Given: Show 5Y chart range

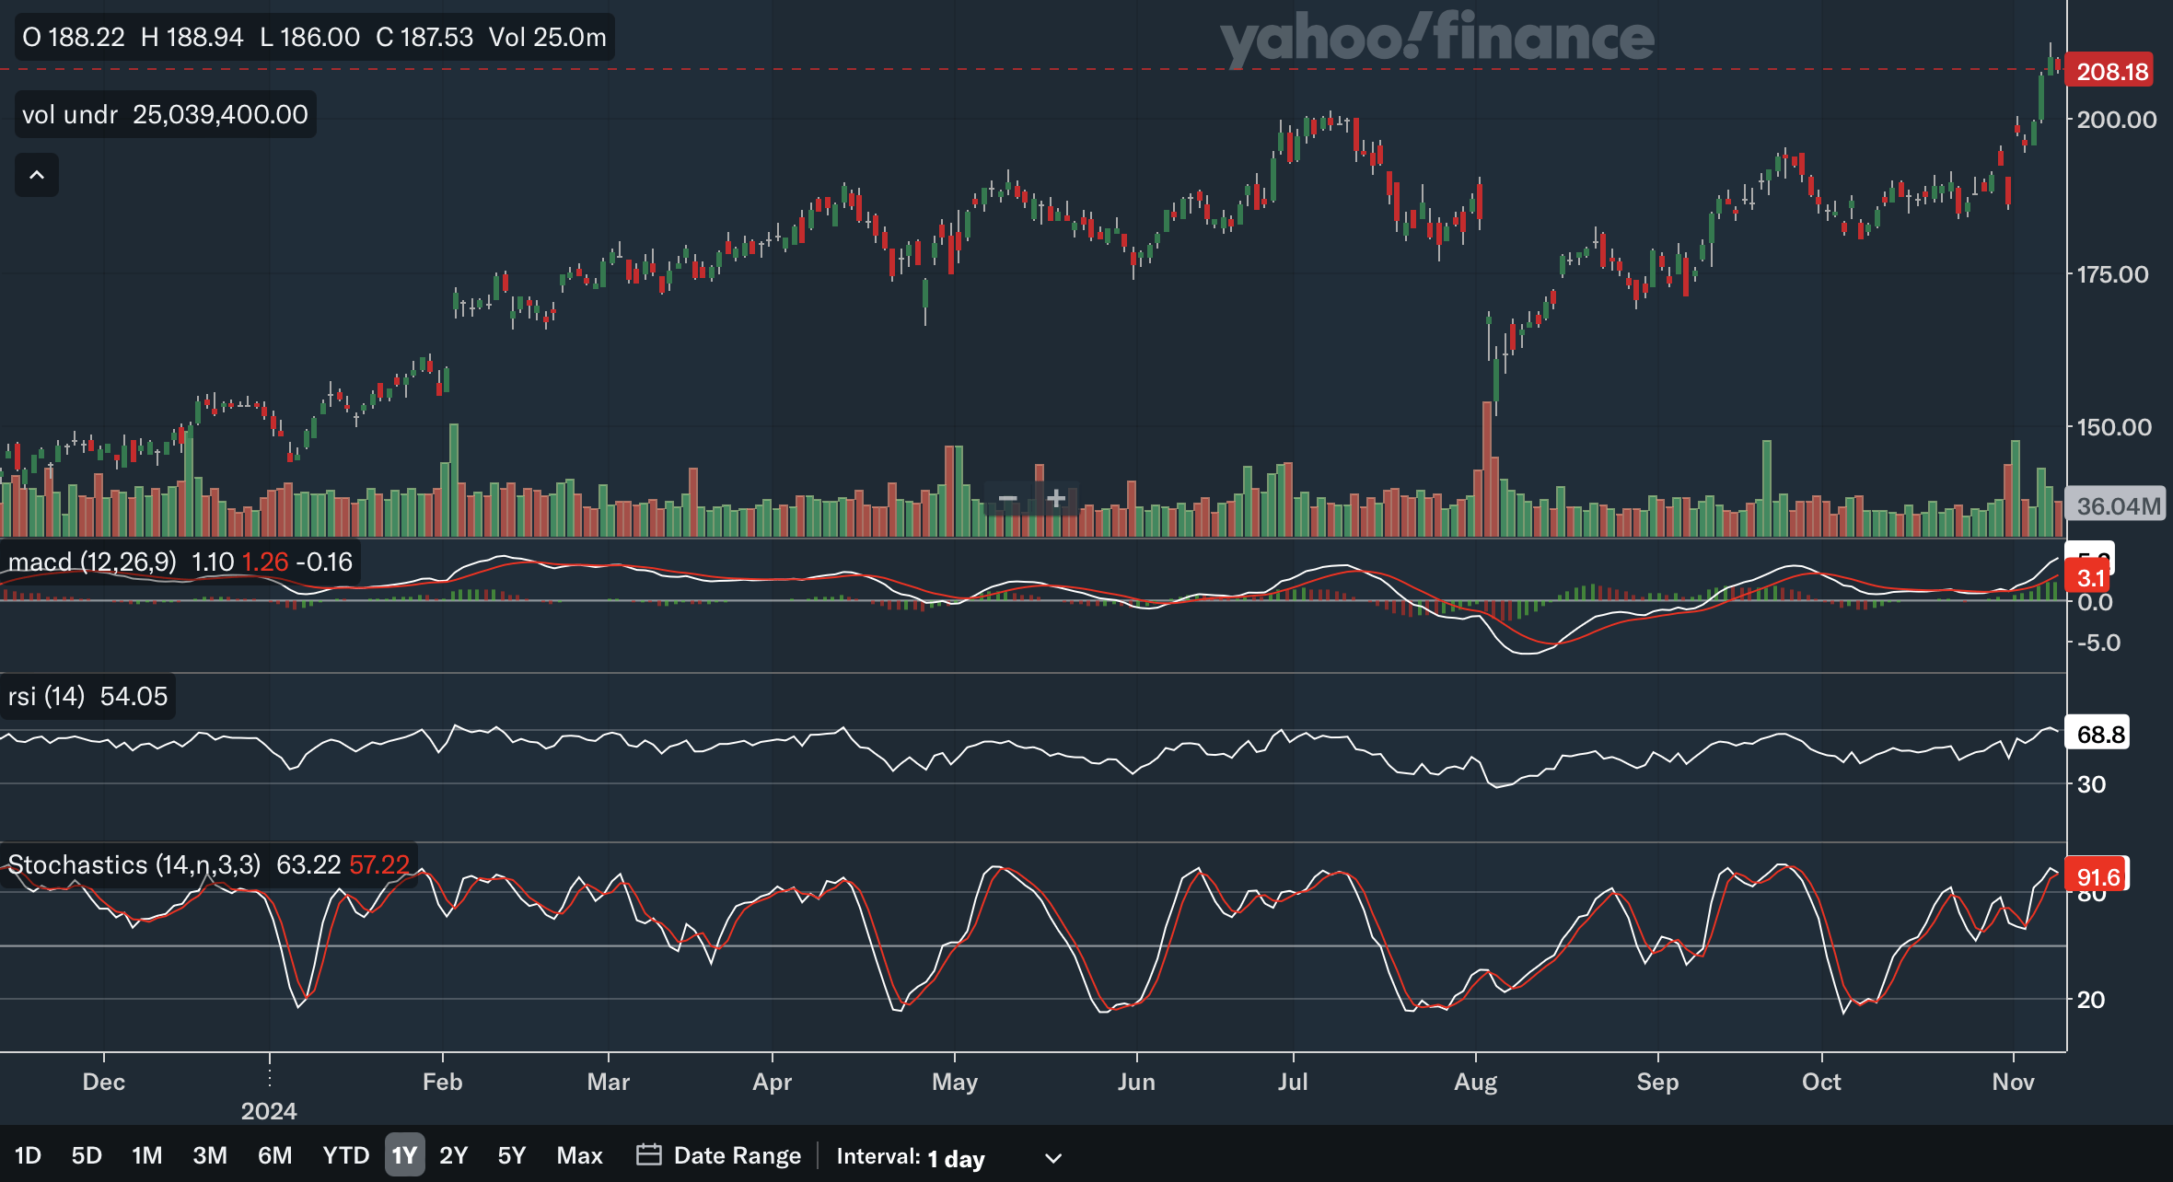Looking at the screenshot, I should (512, 1155).
